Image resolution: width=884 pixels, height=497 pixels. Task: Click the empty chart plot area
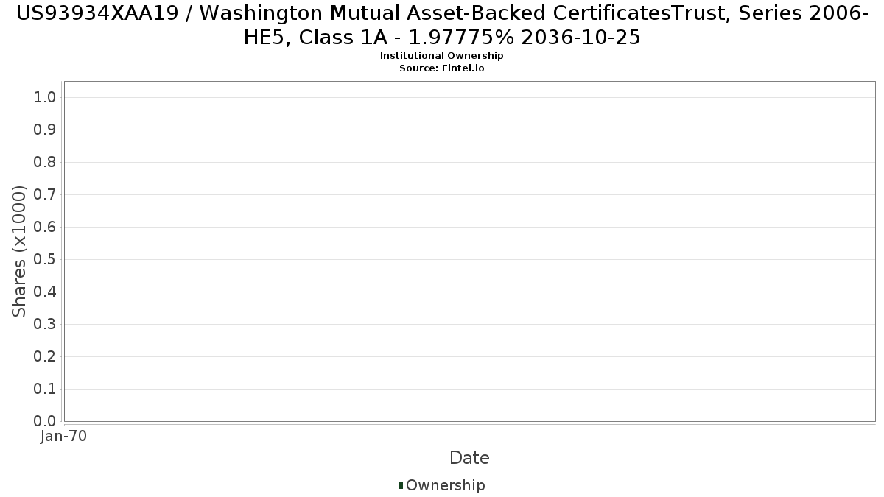coord(469,251)
